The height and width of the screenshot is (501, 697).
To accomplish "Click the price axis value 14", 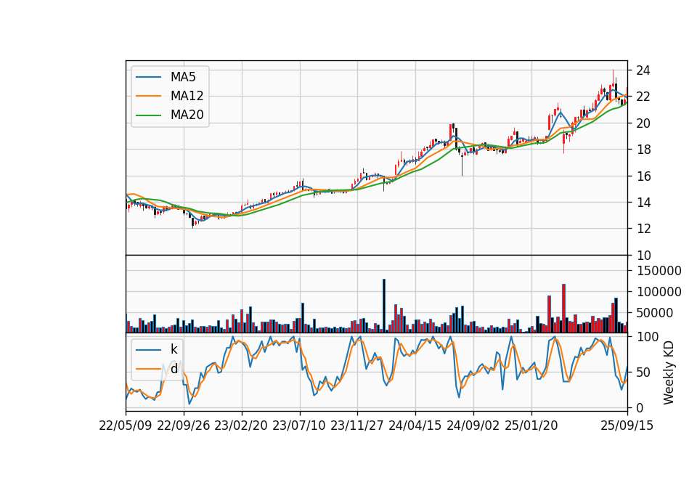I will coord(643,203).
